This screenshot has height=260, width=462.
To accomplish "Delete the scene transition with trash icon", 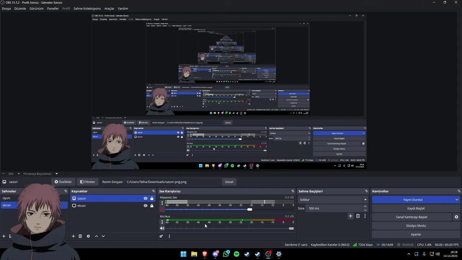I will pos(358,216).
